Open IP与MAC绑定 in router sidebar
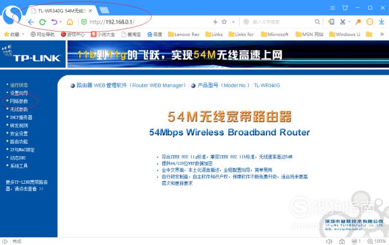The height and width of the screenshot is (245, 389). tap(22, 150)
